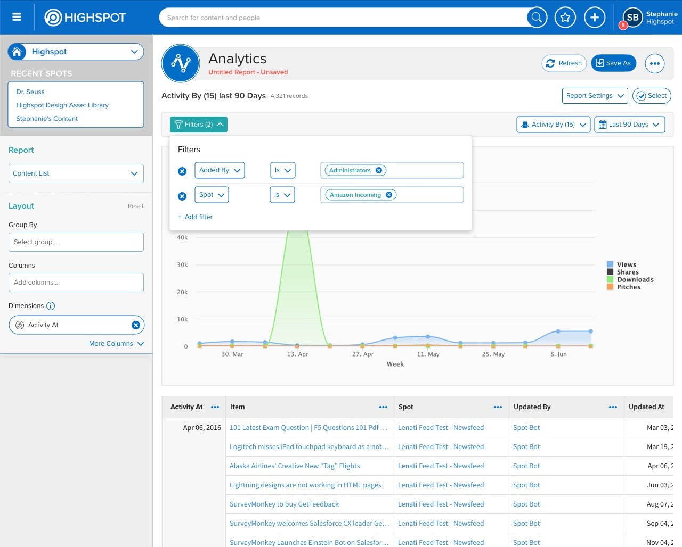682x547 pixels.
Task: Open Stephanie's Content spot
Action: click(x=47, y=119)
